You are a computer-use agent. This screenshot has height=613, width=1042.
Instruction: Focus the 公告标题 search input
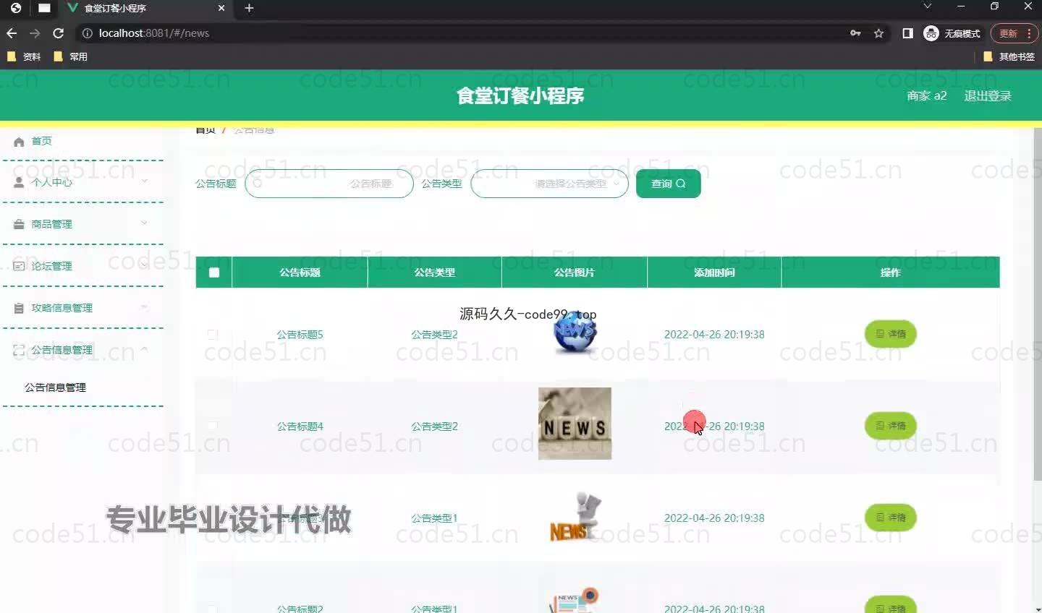329,184
